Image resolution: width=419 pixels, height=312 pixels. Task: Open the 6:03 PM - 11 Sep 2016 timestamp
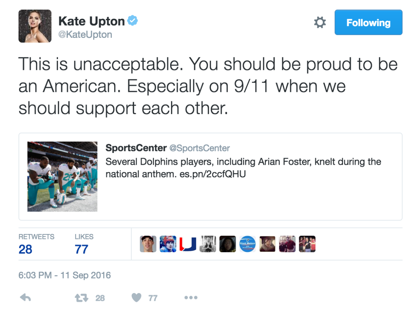[x=65, y=275]
